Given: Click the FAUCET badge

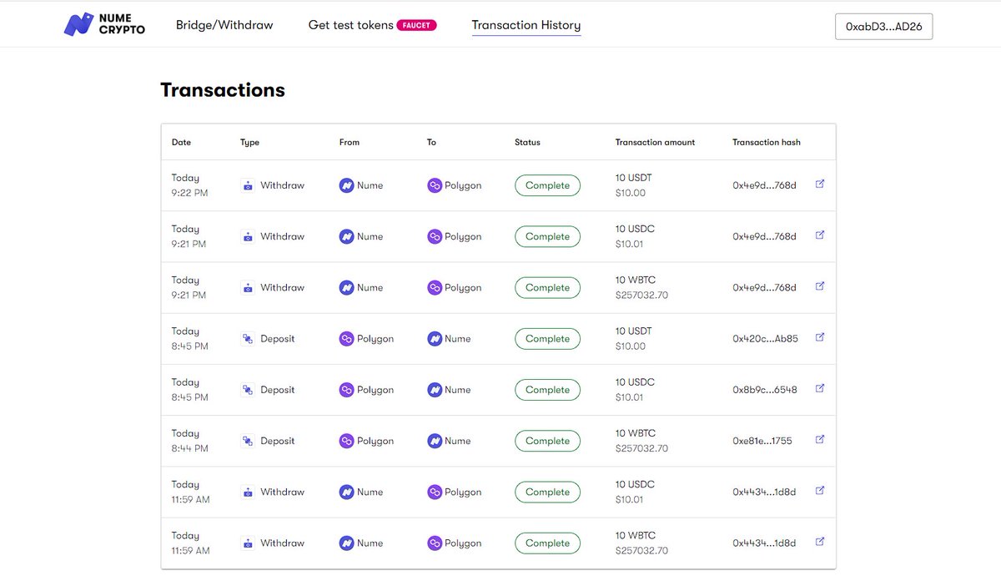Looking at the screenshot, I should 416,25.
